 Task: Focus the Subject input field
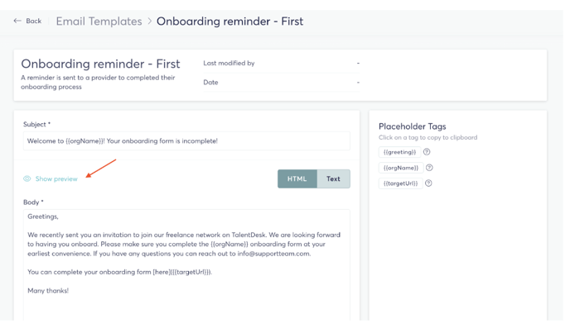[186, 140]
